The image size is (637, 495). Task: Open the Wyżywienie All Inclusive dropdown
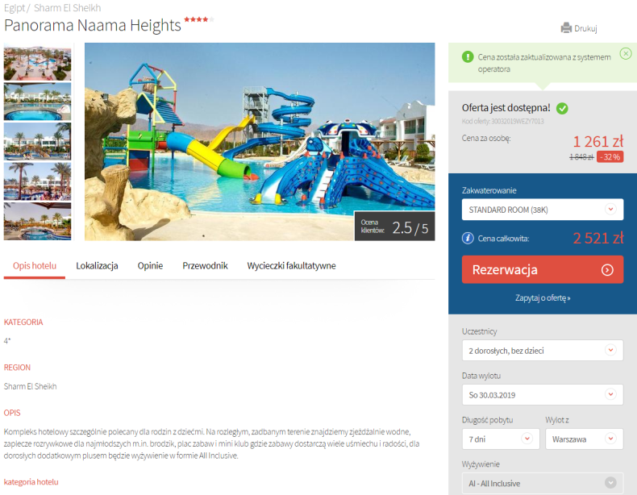point(543,483)
